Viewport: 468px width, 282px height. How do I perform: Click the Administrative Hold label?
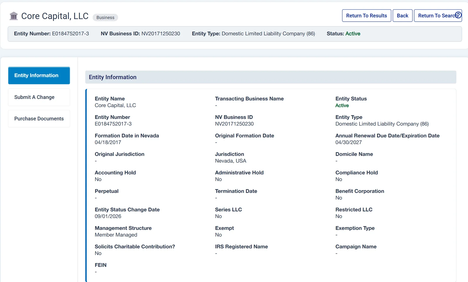coord(239,173)
